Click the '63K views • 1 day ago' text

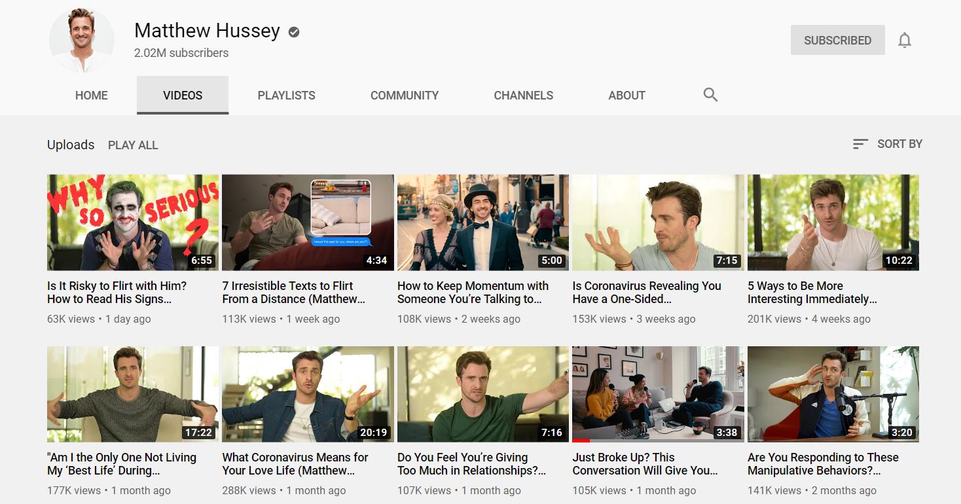99,319
